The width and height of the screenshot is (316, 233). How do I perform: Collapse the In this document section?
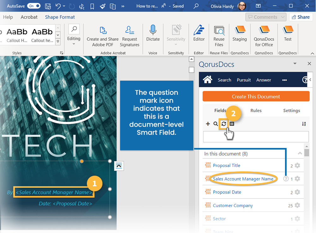[300, 153]
